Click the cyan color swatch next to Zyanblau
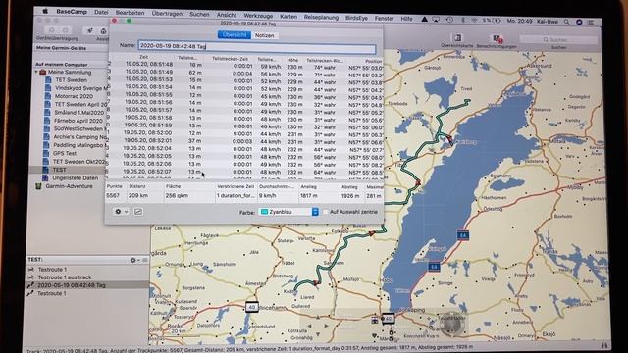The image size is (628, 353). click(x=264, y=212)
